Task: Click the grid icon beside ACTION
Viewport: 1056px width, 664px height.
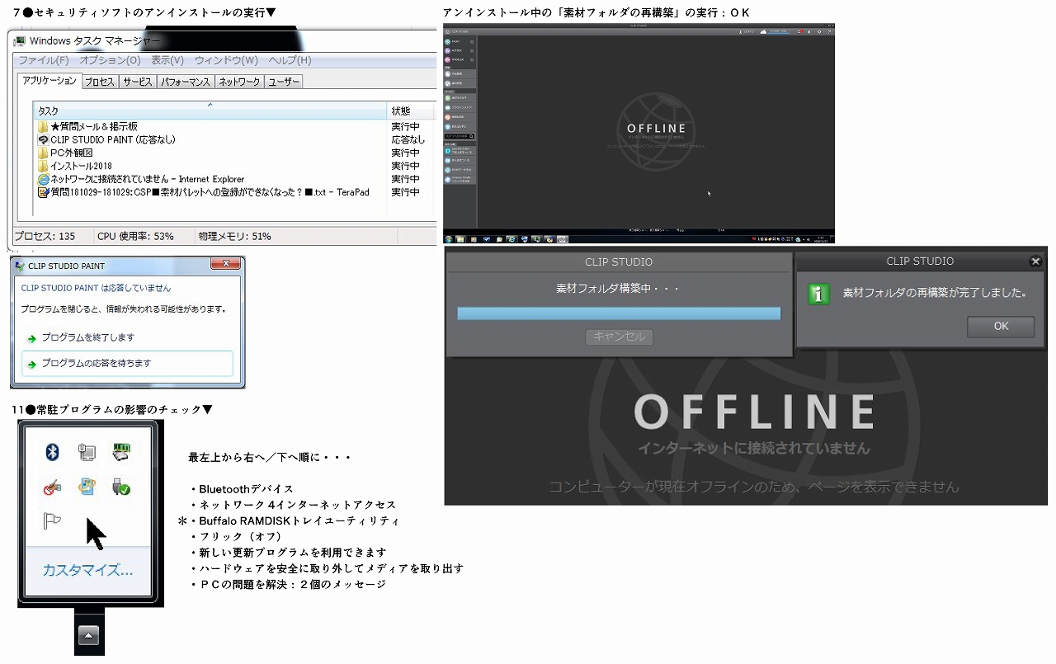Action: click(472, 50)
